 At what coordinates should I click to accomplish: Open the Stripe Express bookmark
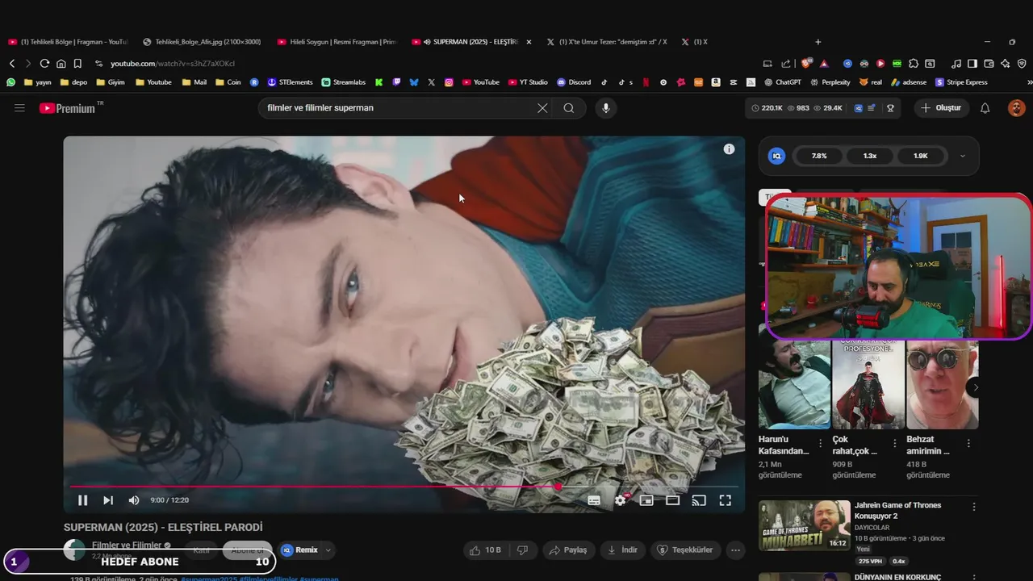[x=961, y=82]
